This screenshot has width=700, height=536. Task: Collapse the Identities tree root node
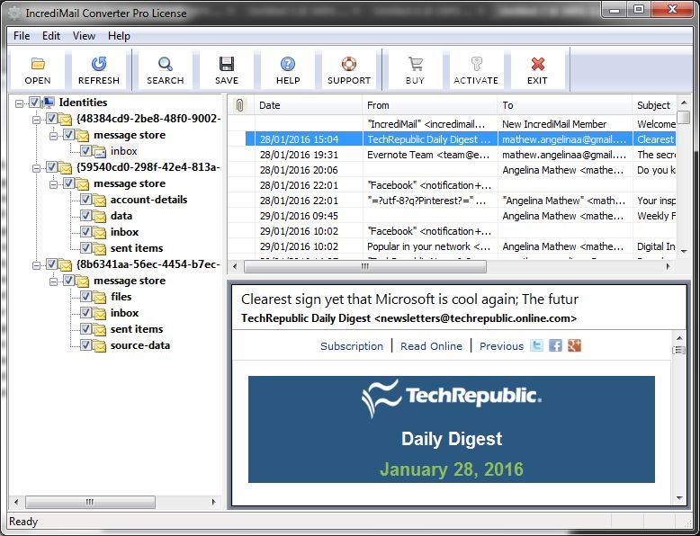20,103
